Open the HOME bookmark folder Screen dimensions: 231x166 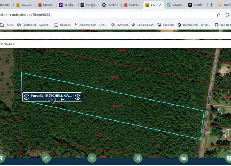(7, 25)
